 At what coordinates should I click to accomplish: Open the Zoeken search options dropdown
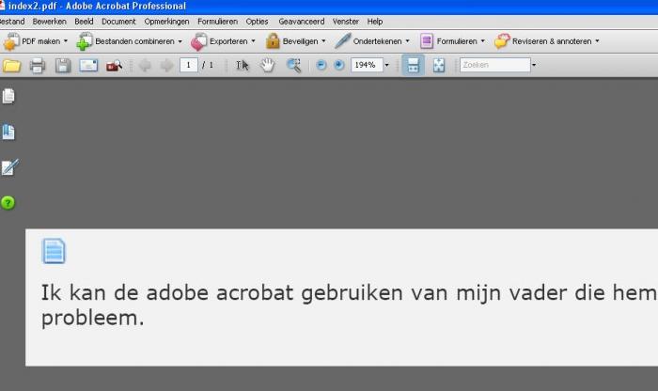click(534, 65)
